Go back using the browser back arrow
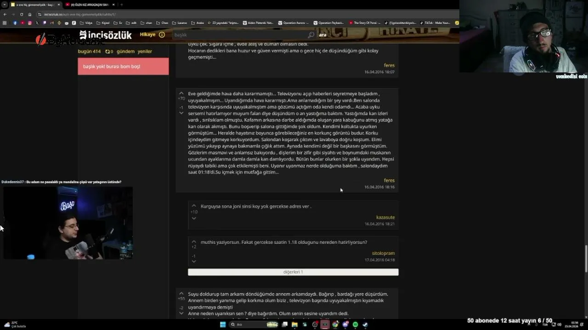 click(5, 14)
